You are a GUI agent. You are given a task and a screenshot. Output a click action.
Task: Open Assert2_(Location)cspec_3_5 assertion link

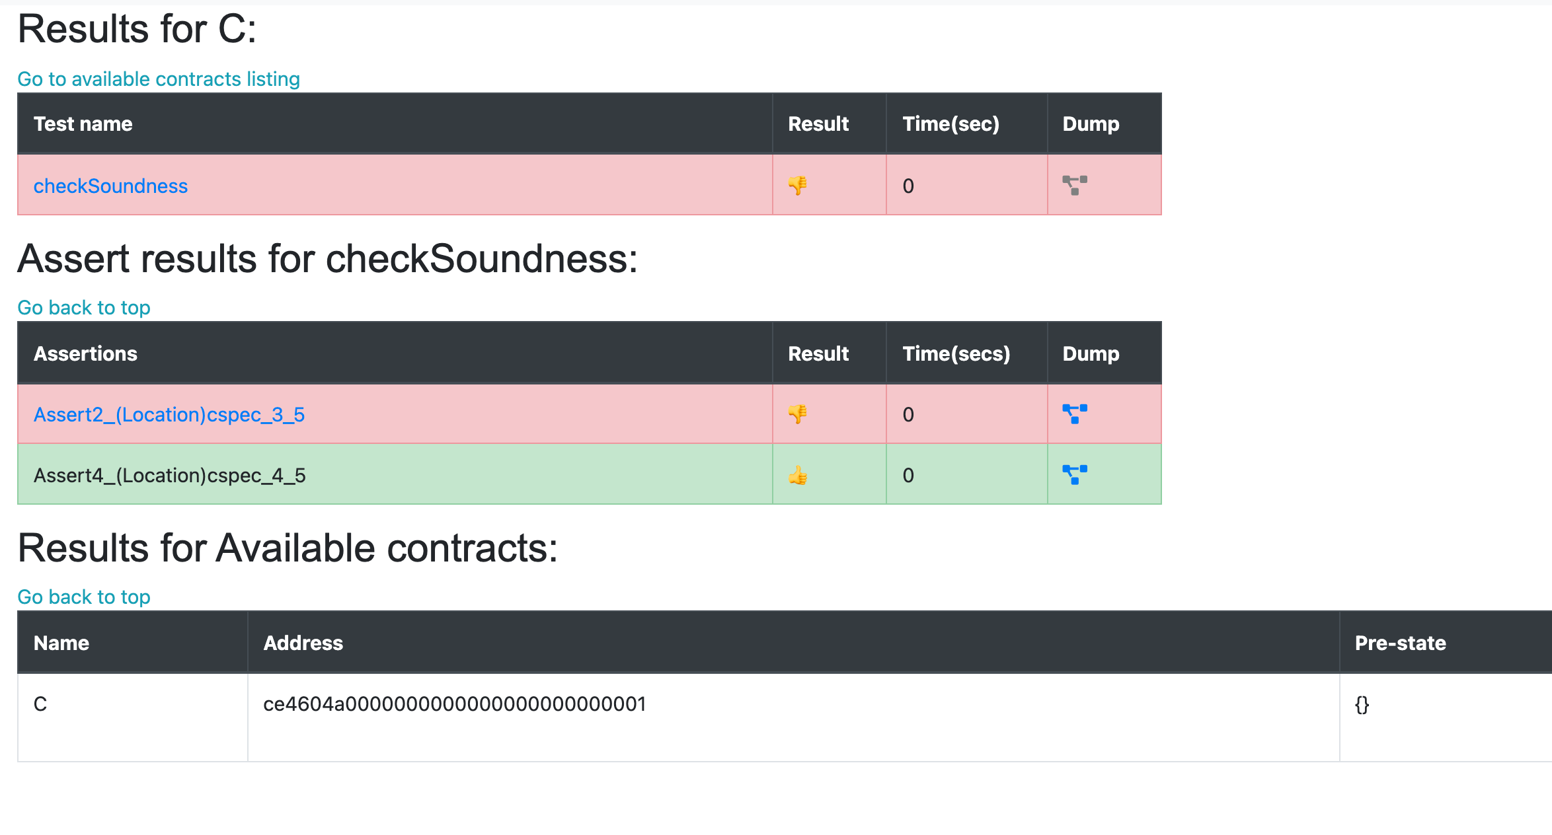point(169,415)
